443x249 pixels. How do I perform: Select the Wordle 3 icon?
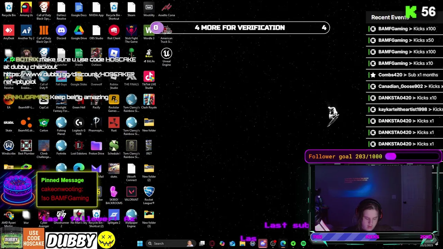click(x=149, y=33)
